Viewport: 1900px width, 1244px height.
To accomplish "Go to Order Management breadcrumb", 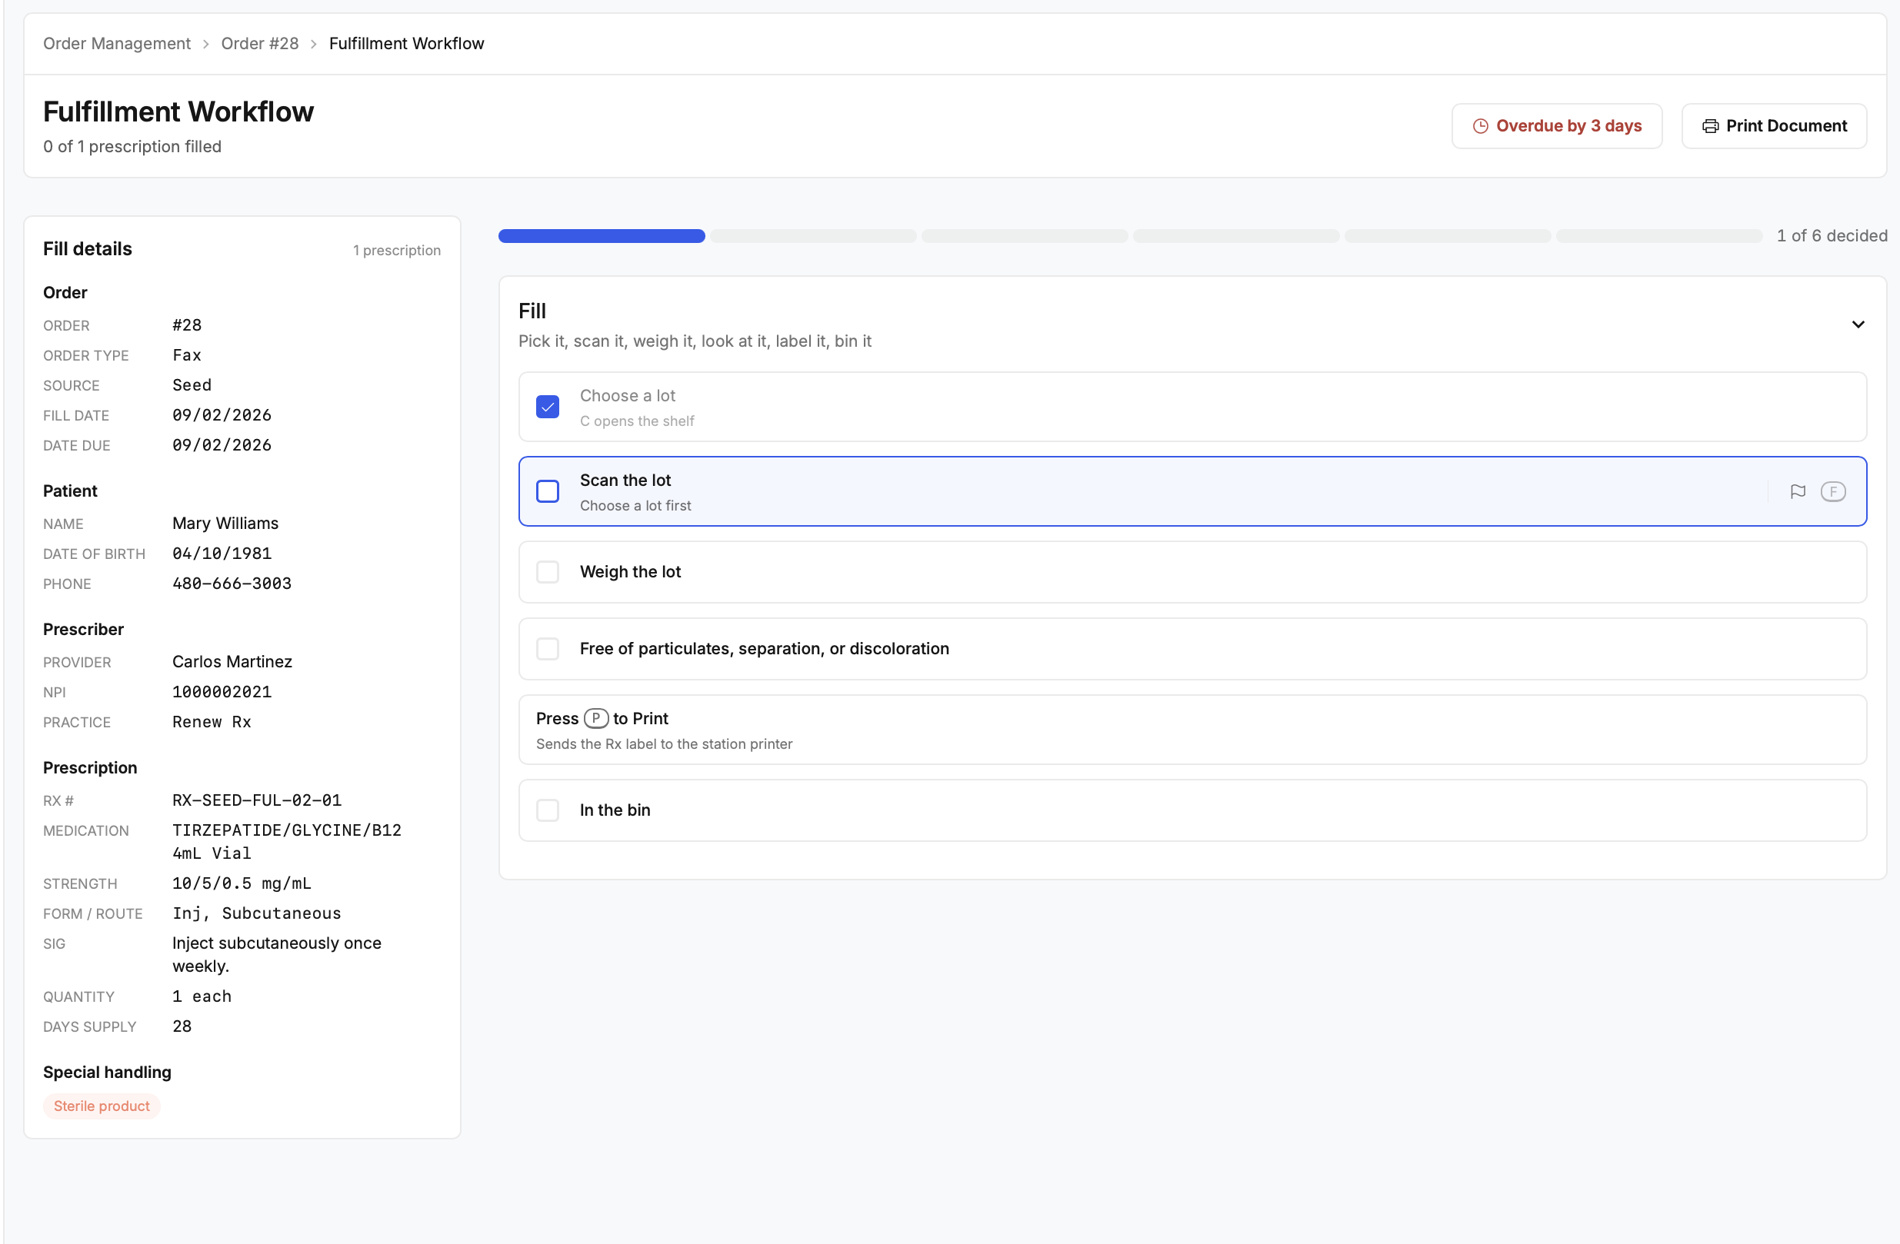I will point(117,43).
